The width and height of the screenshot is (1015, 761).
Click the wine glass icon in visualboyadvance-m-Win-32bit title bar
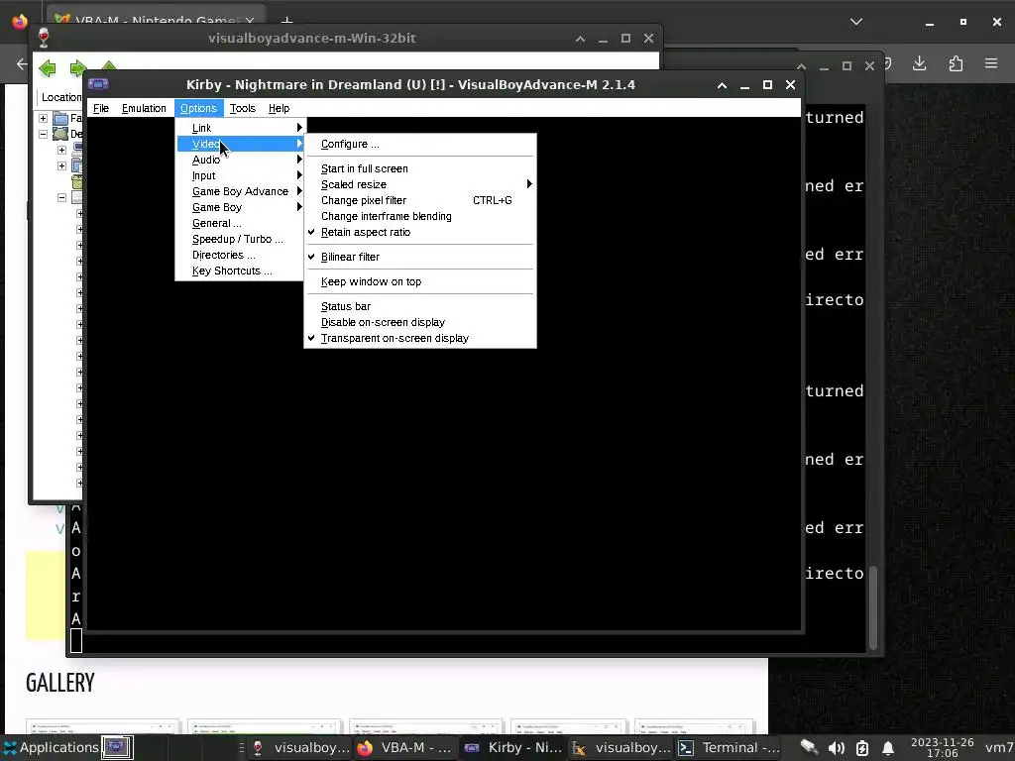click(44, 39)
